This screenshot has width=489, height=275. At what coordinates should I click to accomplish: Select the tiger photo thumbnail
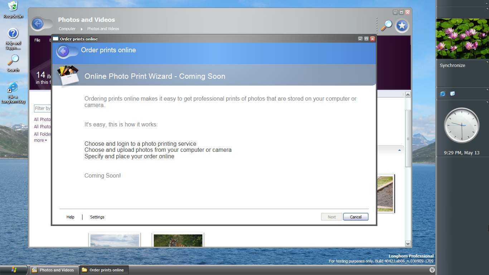click(178, 240)
